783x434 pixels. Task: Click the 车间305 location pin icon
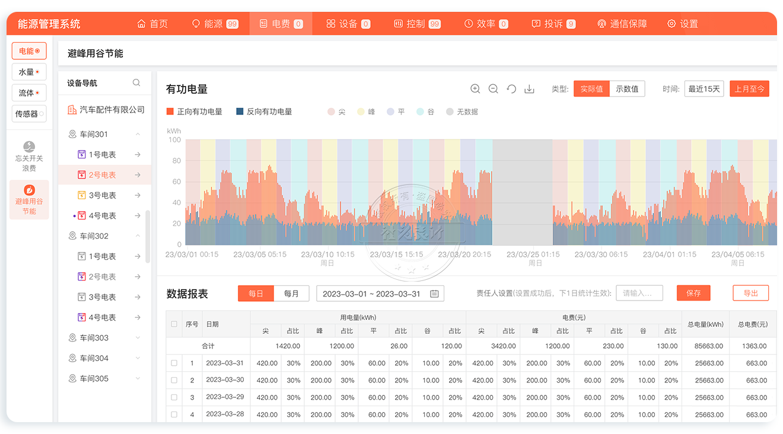[x=72, y=378]
